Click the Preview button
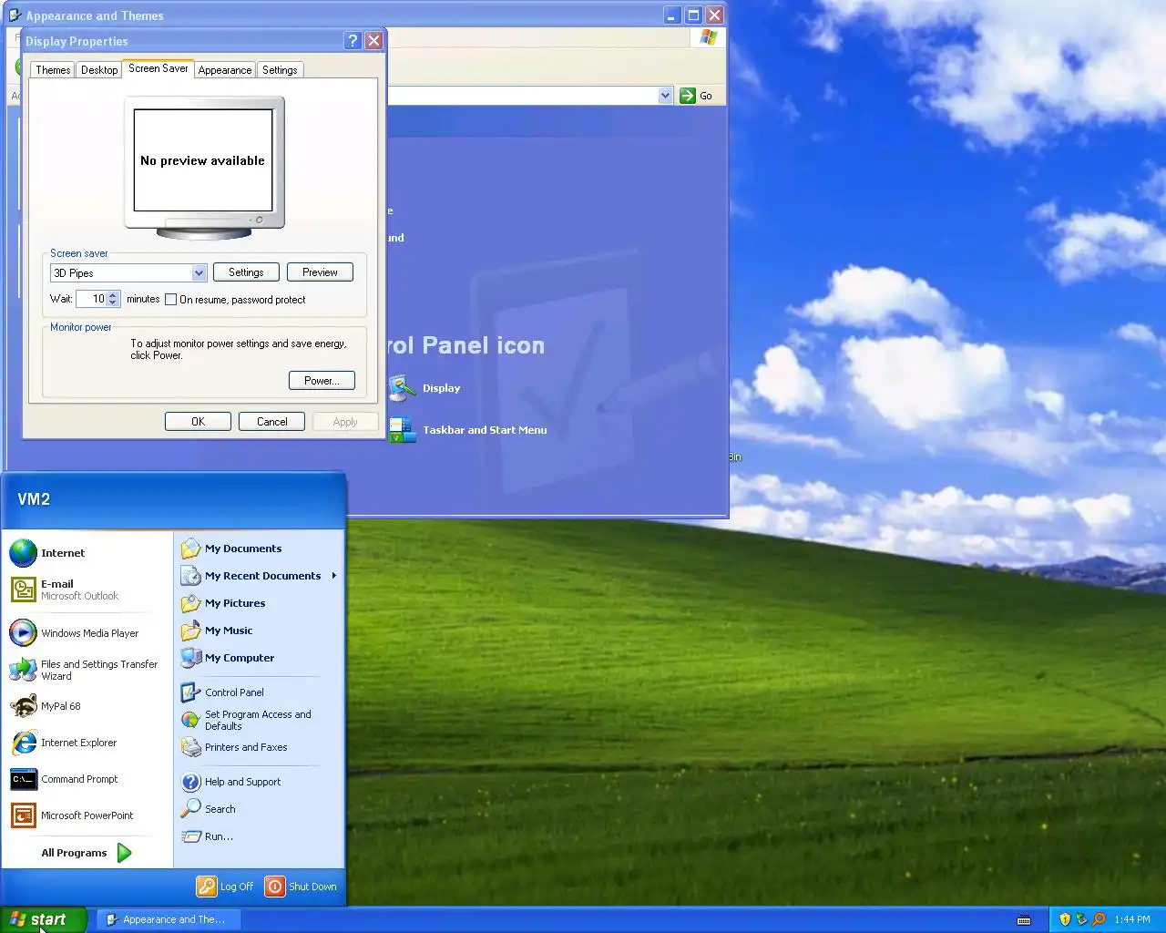Viewport: 1166px width, 933px height. coord(320,272)
